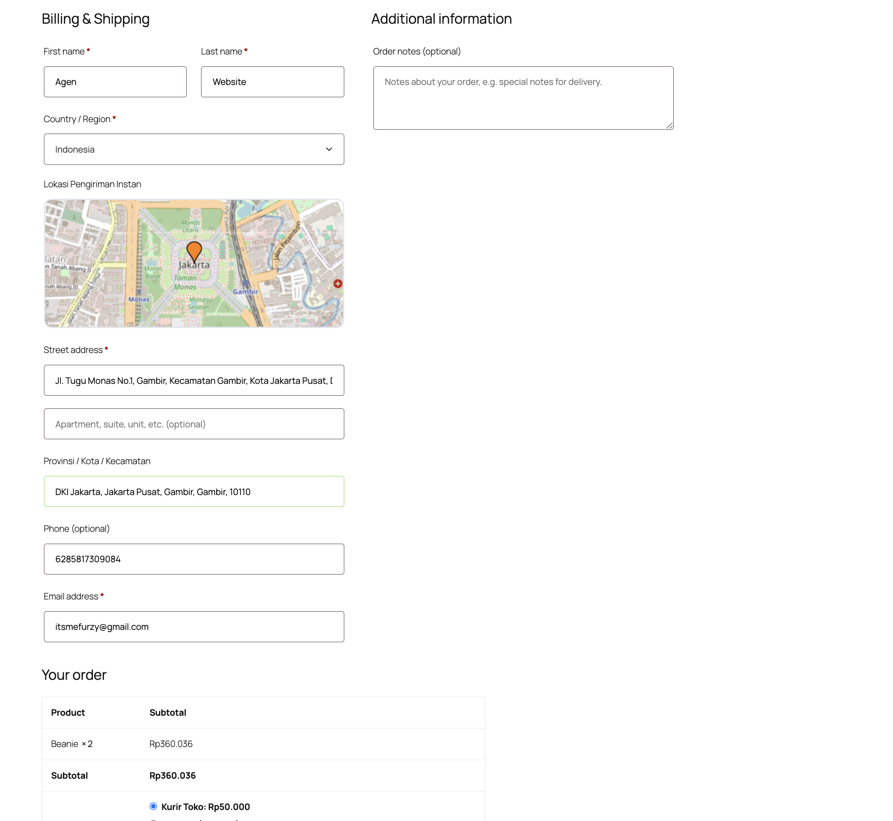Click the Beanie × 2 product row
This screenshot has width=893, height=821.
point(72,744)
